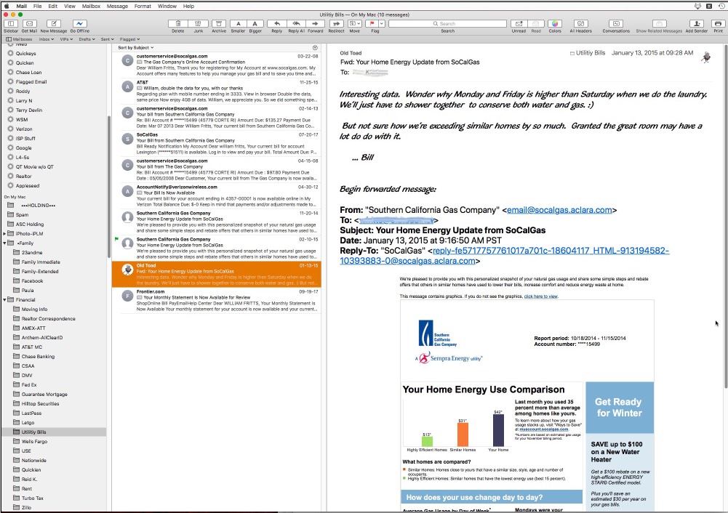Select the AT&T double the data message
This screenshot has width=728, height=513.
click(x=216, y=92)
